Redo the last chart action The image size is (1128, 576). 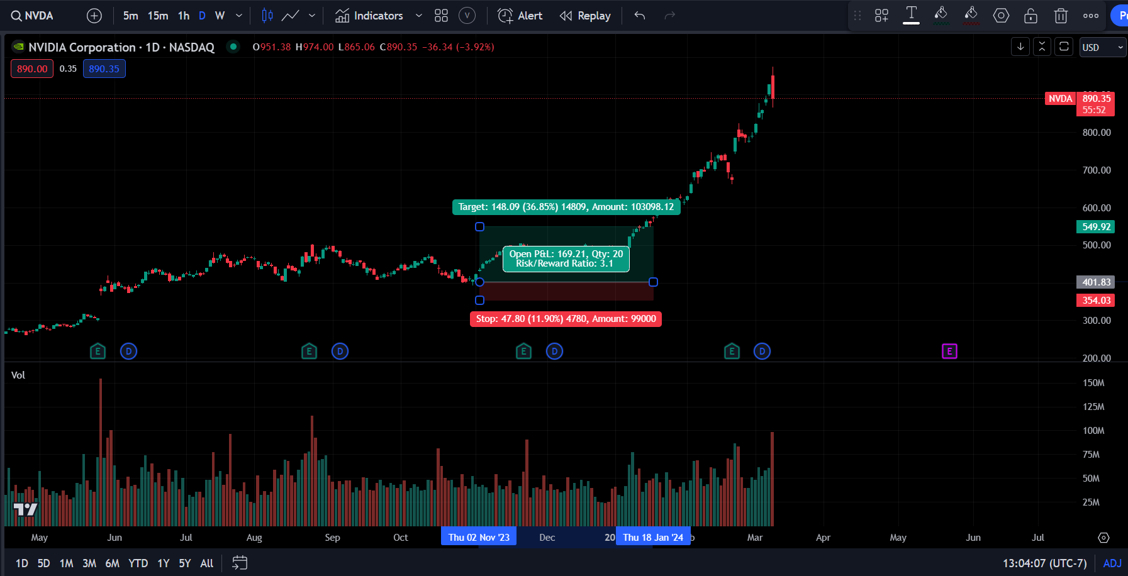click(670, 16)
